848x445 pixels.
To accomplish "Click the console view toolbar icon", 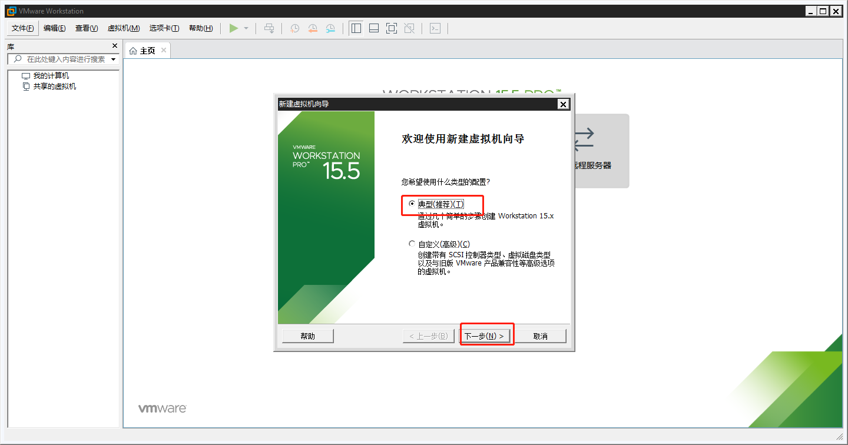I will click(435, 28).
